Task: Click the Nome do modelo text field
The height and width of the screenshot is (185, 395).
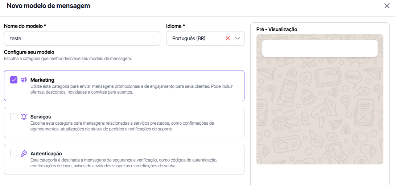Action: pos(82,38)
